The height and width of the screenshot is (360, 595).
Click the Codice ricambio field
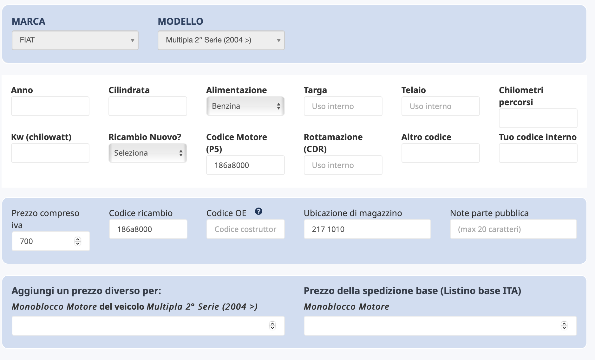click(x=148, y=229)
